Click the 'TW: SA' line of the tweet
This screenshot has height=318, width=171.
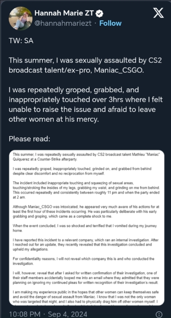click(21, 41)
